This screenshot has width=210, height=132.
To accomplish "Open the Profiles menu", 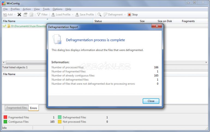I will click(x=15, y=9).
